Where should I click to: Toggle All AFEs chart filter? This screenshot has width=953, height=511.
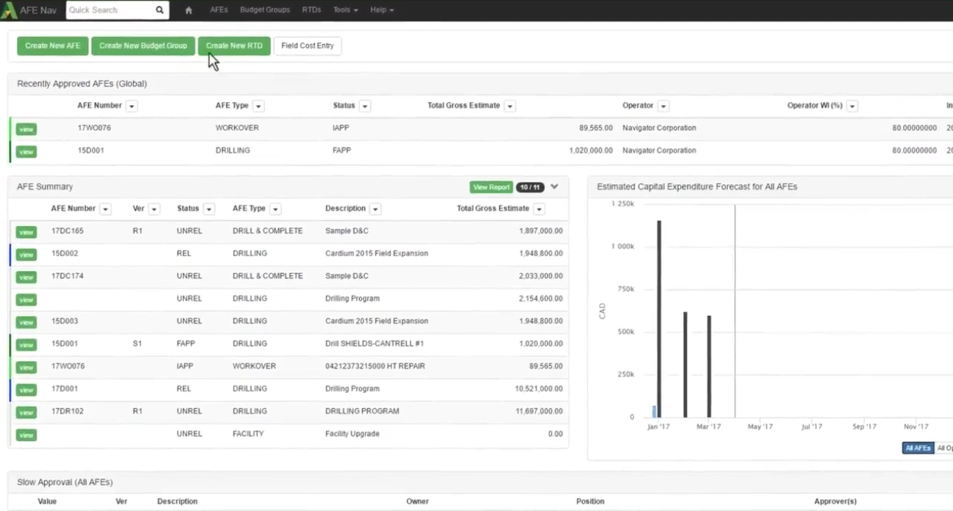(917, 448)
